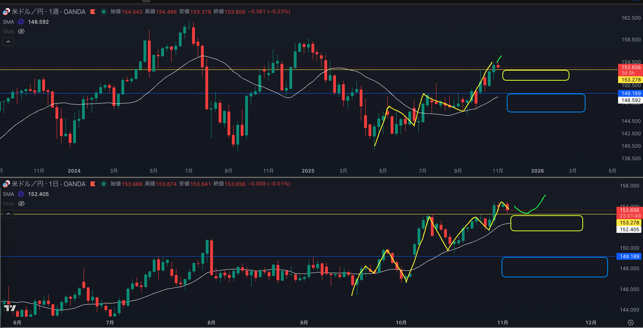The height and width of the screenshot is (328, 643).
Task: Collapse the daily chart indicator legend
Action: click(x=8, y=214)
